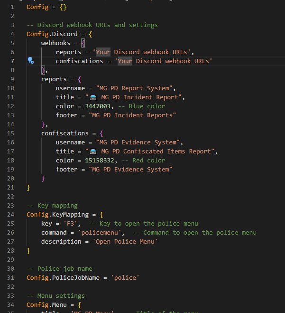Click the lightbulb code action icon

tap(31, 61)
